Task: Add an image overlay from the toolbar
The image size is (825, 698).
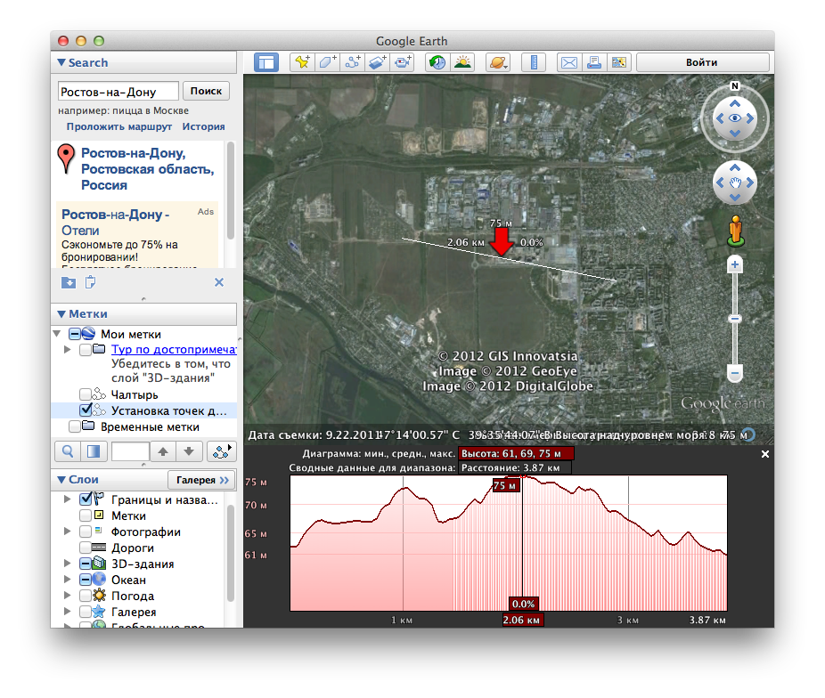Action: pyautogui.click(x=377, y=62)
